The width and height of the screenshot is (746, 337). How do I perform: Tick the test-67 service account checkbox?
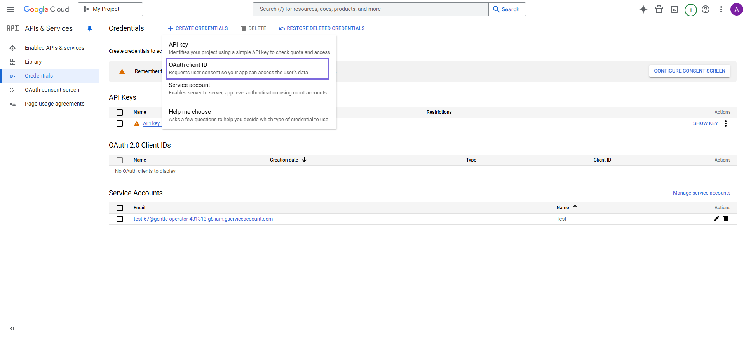[x=120, y=219]
